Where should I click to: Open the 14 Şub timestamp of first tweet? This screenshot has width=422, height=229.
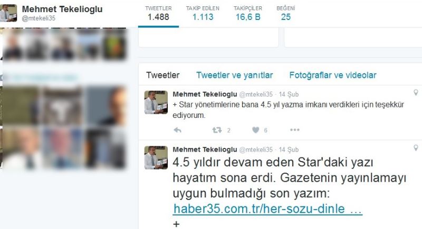tap(289, 95)
